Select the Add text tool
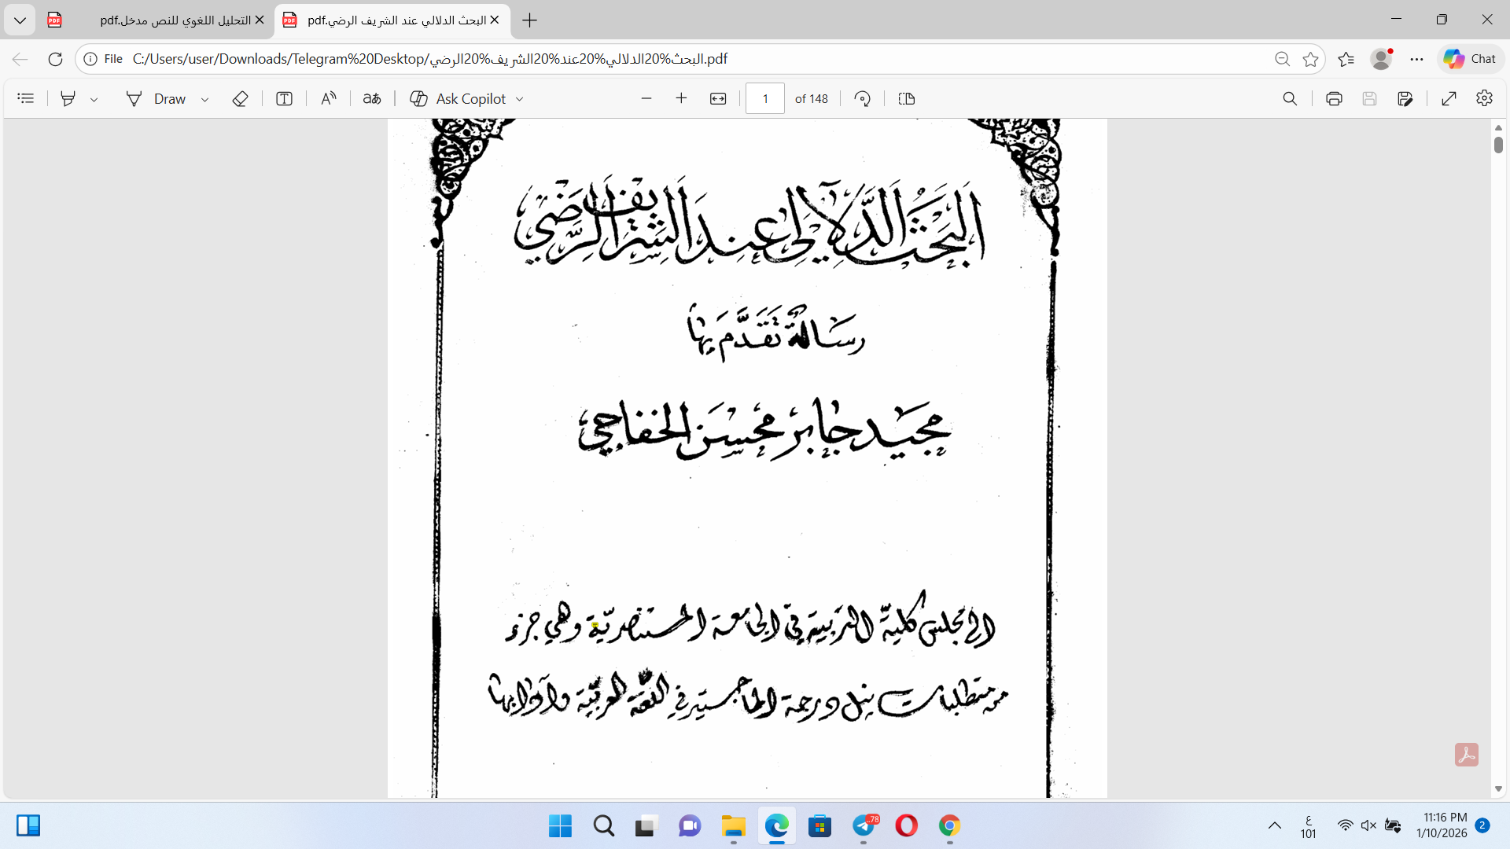The height and width of the screenshot is (849, 1510). pos(285,98)
